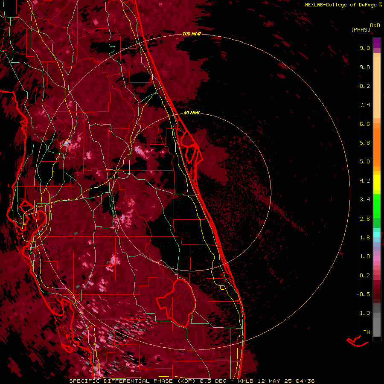Screen dimensions: 384x384
Task: Click the 3.4 value on the color scale
Action: (x=365, y=200)
